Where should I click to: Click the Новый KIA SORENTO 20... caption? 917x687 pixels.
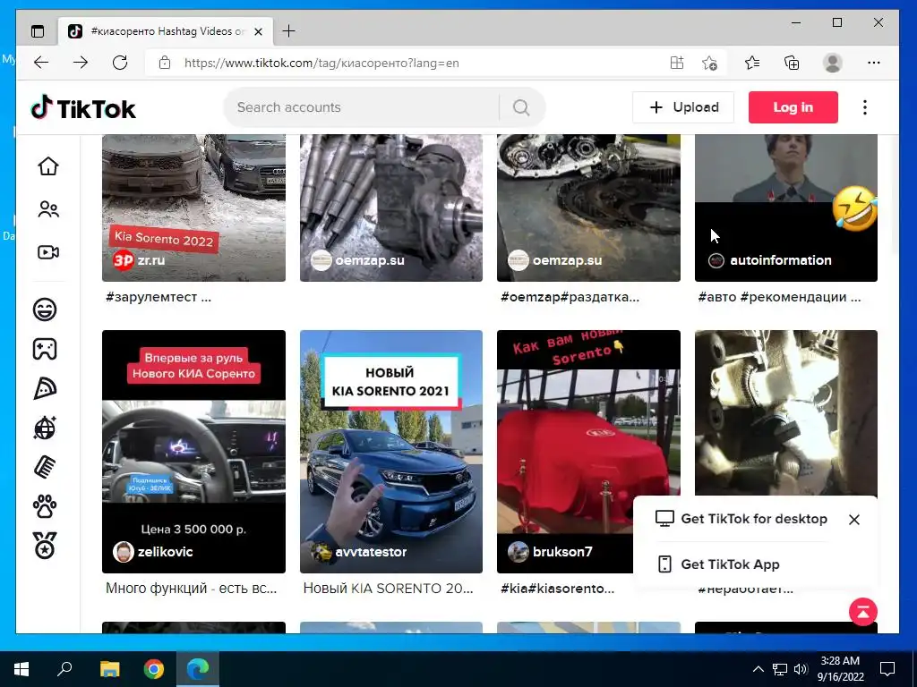(x=389, y=589)
